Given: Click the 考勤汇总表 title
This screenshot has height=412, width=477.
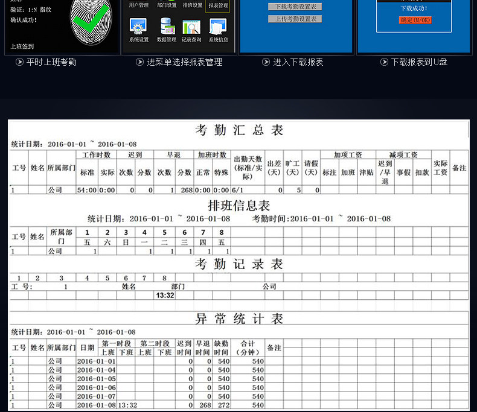Looking at the screenshot, I should click(239, 130).
